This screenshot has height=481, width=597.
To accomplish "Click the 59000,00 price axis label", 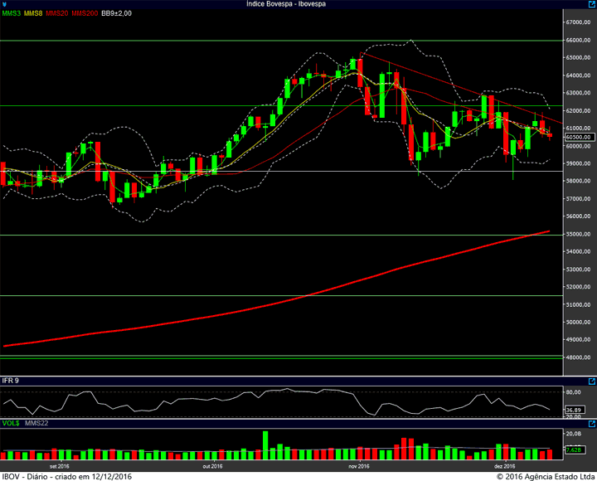I will point(579,163).
